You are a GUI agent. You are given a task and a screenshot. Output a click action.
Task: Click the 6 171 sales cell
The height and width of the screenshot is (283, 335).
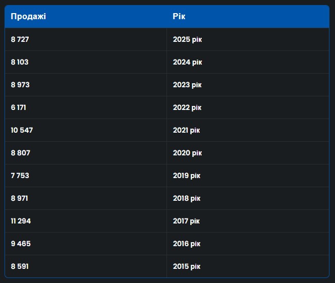pyautogui.click(x=18, y=107)
